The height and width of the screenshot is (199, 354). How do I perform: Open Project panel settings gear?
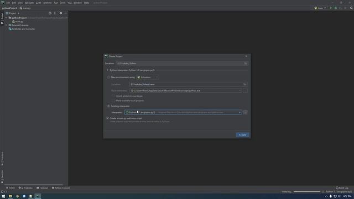[x=61, y=13]
